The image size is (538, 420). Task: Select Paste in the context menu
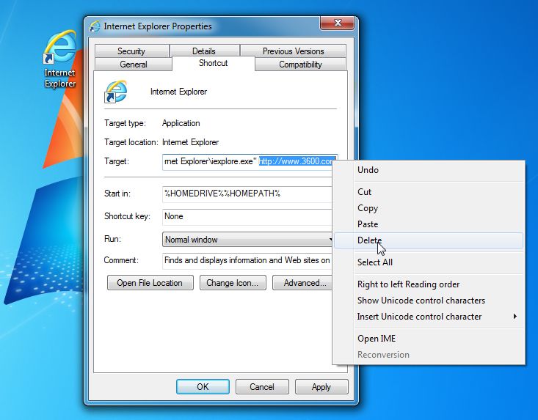pyautogui.click(x=429, y=224)
